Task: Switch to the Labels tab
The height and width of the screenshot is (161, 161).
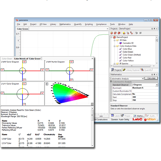Action: 115,116
